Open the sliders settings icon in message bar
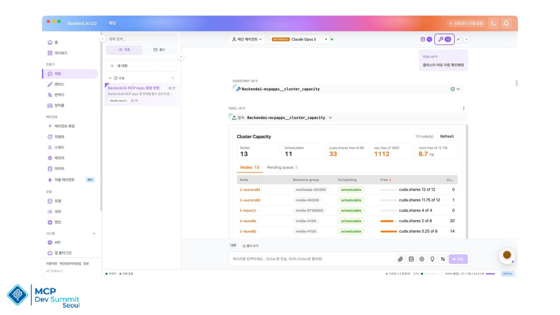The height and width of the screenshot is (315, 560). [x=443, y=259]
